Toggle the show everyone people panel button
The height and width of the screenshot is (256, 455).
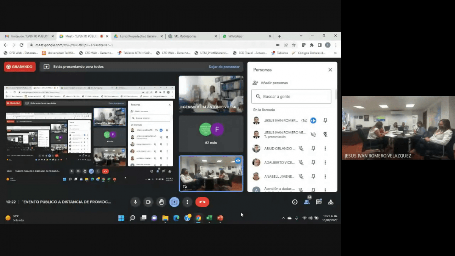coord(307,202)
